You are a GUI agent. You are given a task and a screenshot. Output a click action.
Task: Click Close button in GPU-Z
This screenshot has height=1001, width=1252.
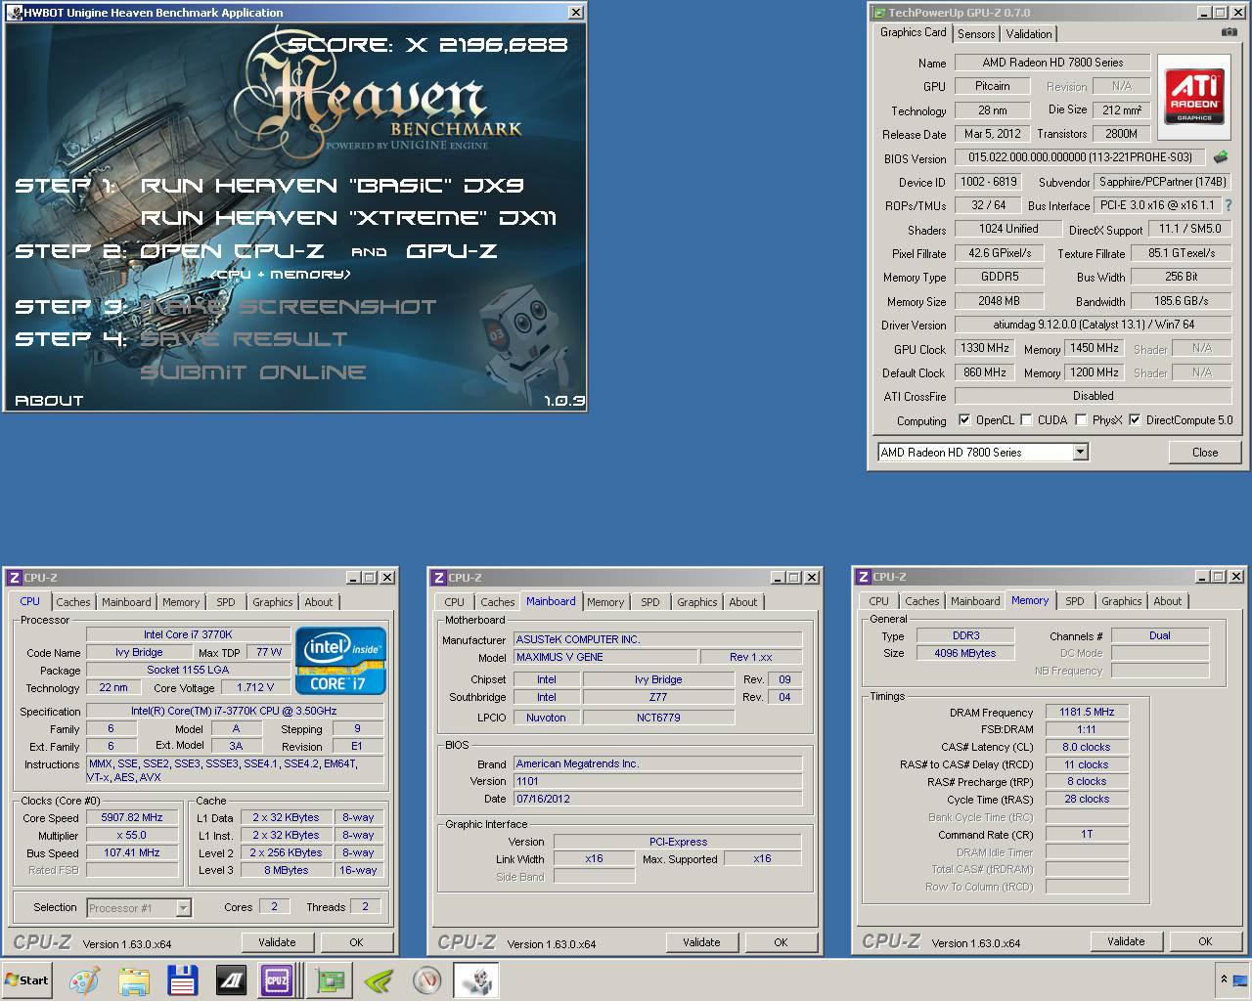[1205, 453]
